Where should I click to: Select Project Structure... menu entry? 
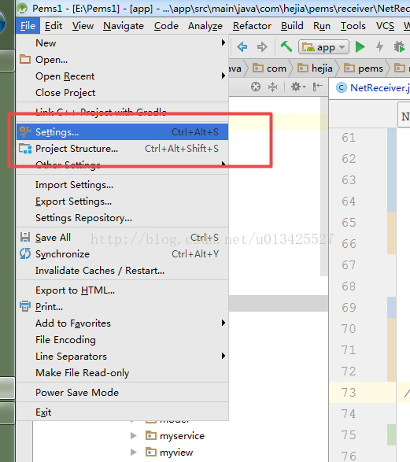coord(122,149)
